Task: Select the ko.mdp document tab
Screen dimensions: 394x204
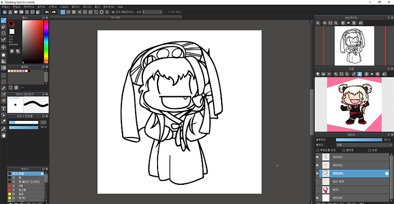Action: pos(115,18)
